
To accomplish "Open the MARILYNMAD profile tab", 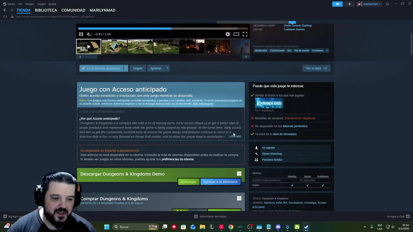I will 102,10.
